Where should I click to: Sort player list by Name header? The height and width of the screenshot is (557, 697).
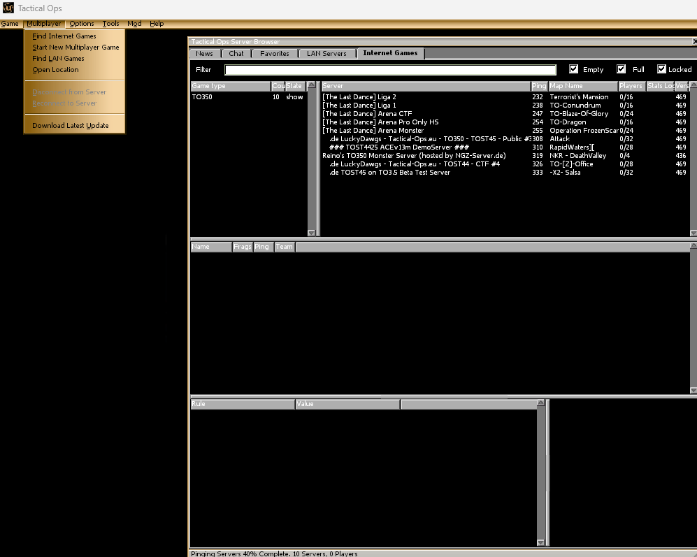point(212,247)
